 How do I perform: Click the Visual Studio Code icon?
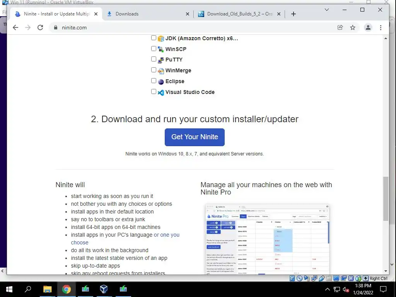tap(161, 93)
